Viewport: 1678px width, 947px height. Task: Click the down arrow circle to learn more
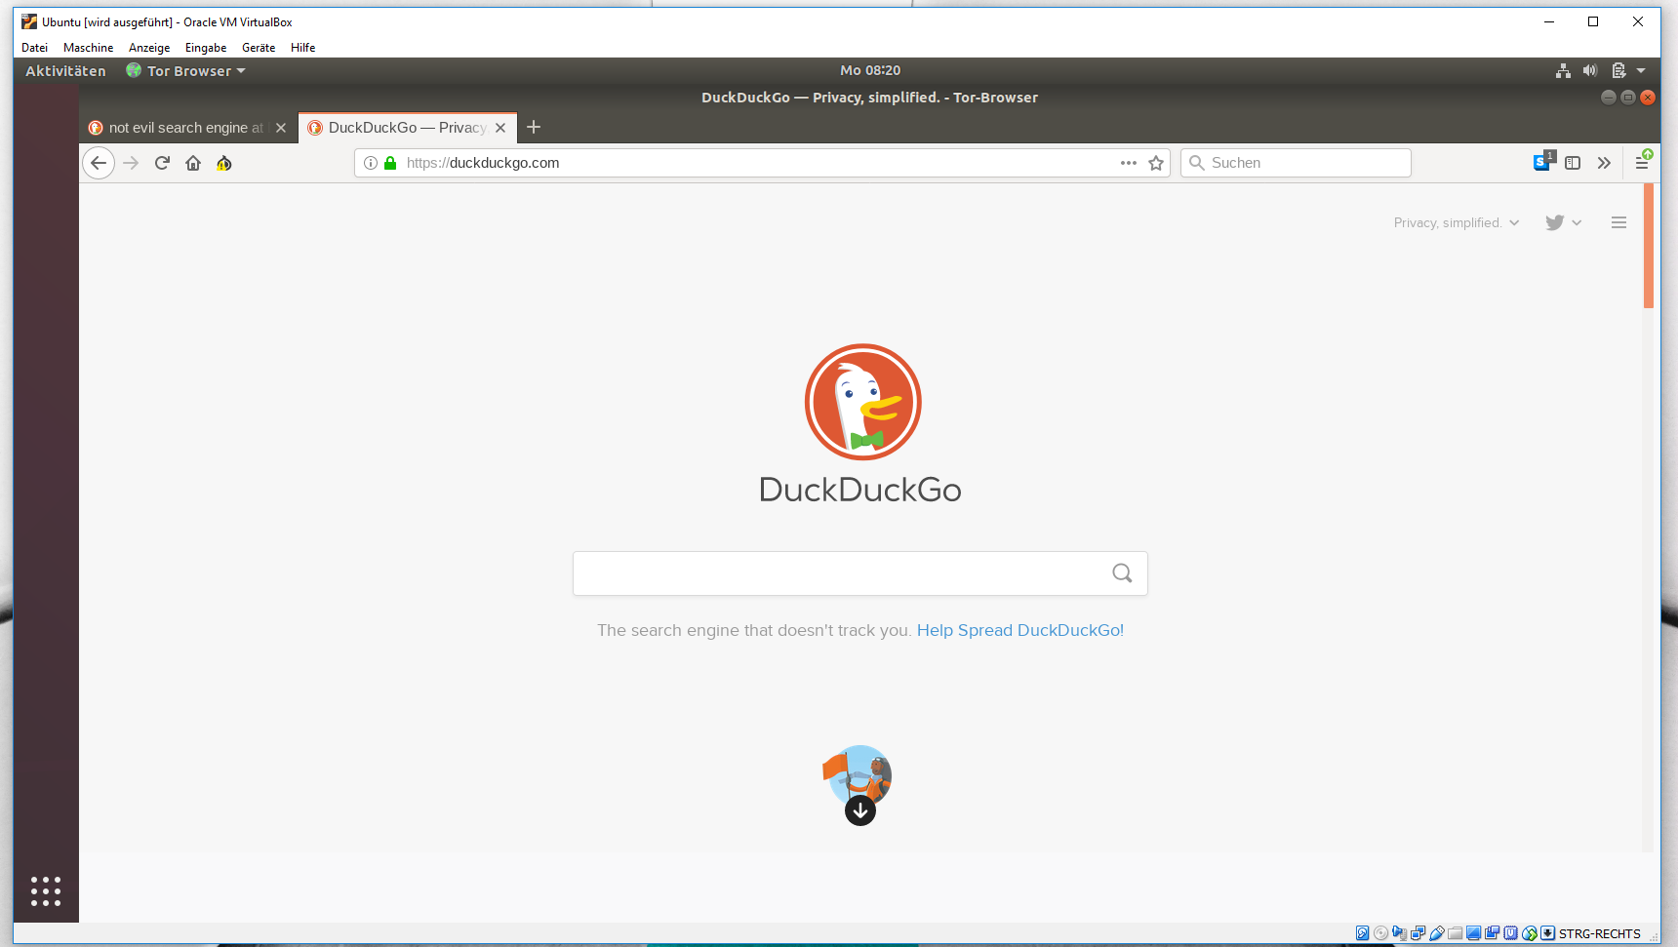coord(860,810)
